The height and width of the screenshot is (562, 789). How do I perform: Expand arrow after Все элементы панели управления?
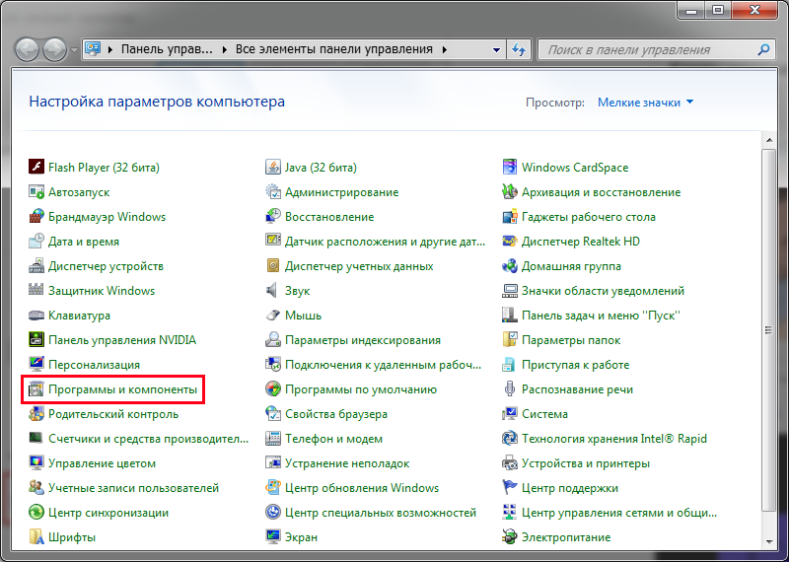pos(445,50)
